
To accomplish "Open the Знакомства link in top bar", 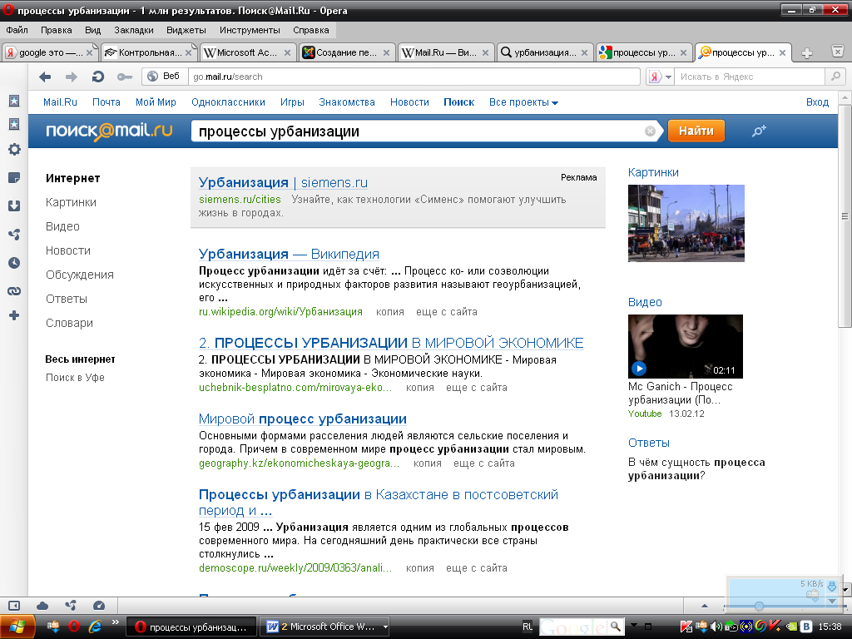I will 347,102.
